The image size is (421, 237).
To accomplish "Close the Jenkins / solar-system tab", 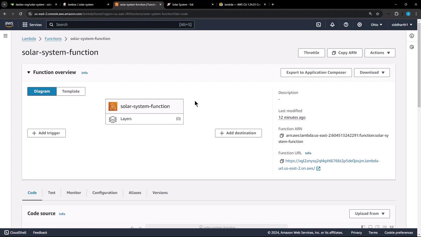I will coord(108,5).
